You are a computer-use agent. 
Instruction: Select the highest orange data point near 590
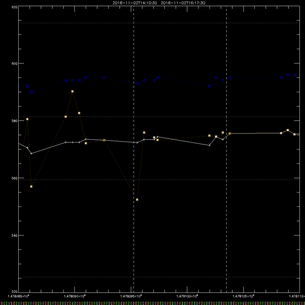point(72,91)
